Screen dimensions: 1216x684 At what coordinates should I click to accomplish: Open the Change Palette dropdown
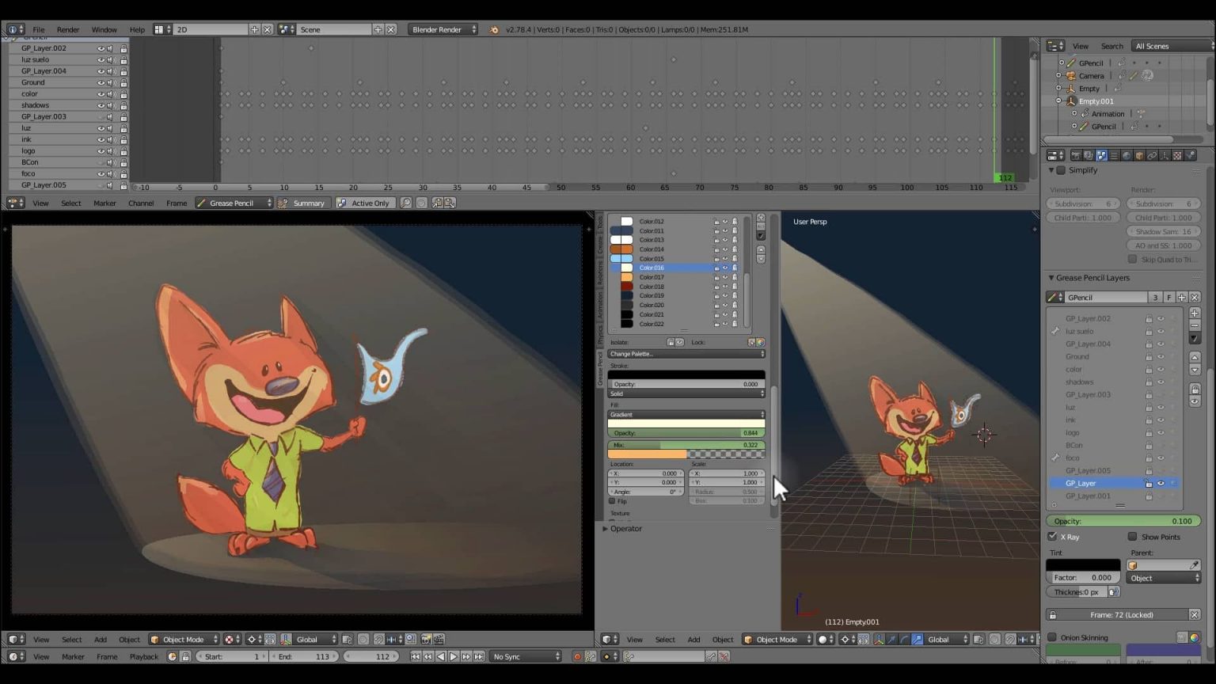tap(686, 354)
